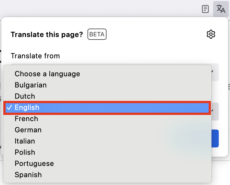Image resolution: width=230 pixels, height=185 pixels.
Task: Open the browser Translate toolbar icon
Action: coord(221,9)
